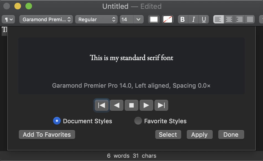263x161 pixels.
Task: Open the font size 14 combo box
Action: pos(138,19)
